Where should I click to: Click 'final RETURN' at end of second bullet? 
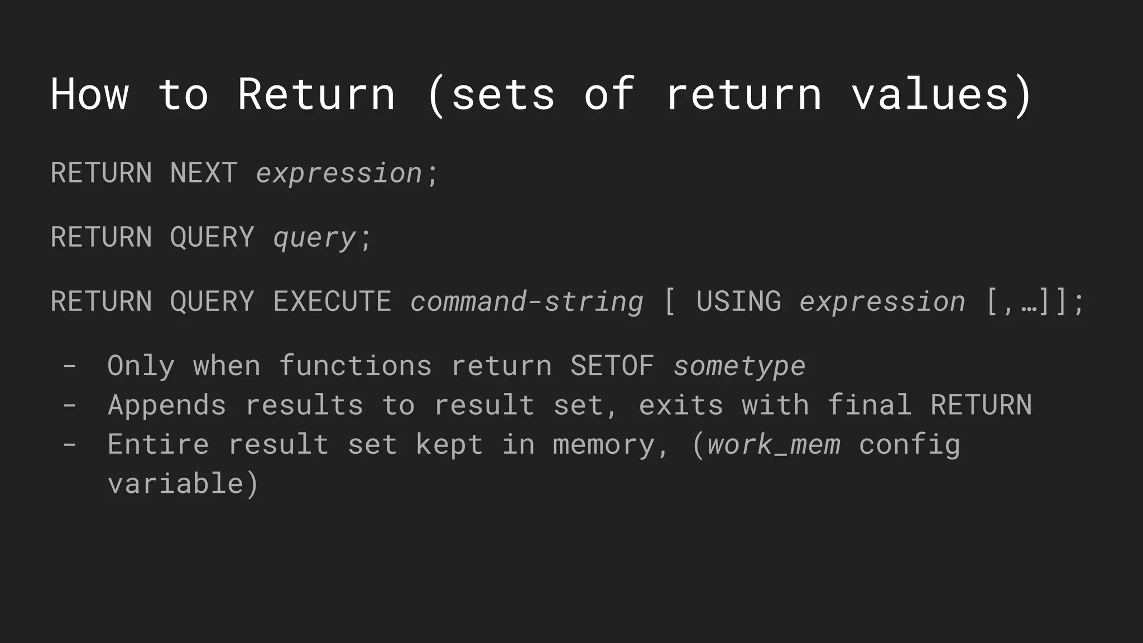[x=930, y=405]
